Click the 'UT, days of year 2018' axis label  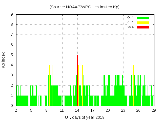pyautogui.click(x=85, y=117)
